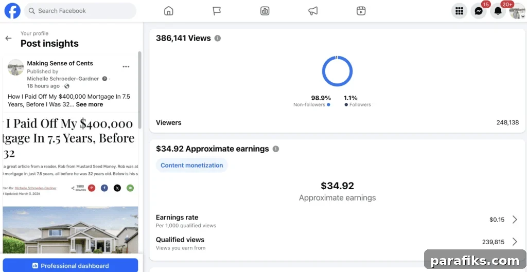
Task: Open Messenger with 15 unread
Action: (479, 11)
